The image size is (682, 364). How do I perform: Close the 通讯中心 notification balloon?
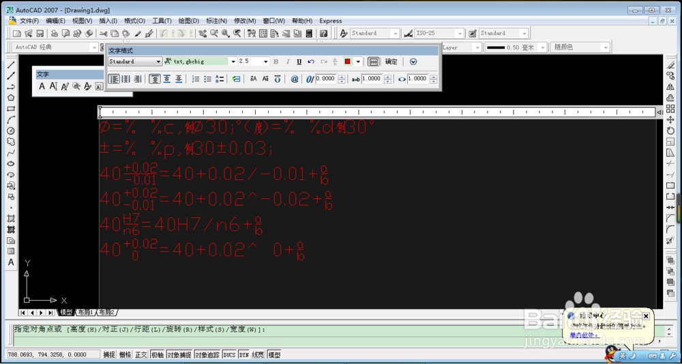[645, 316]
